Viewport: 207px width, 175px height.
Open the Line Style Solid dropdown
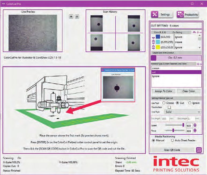(183, 112)
